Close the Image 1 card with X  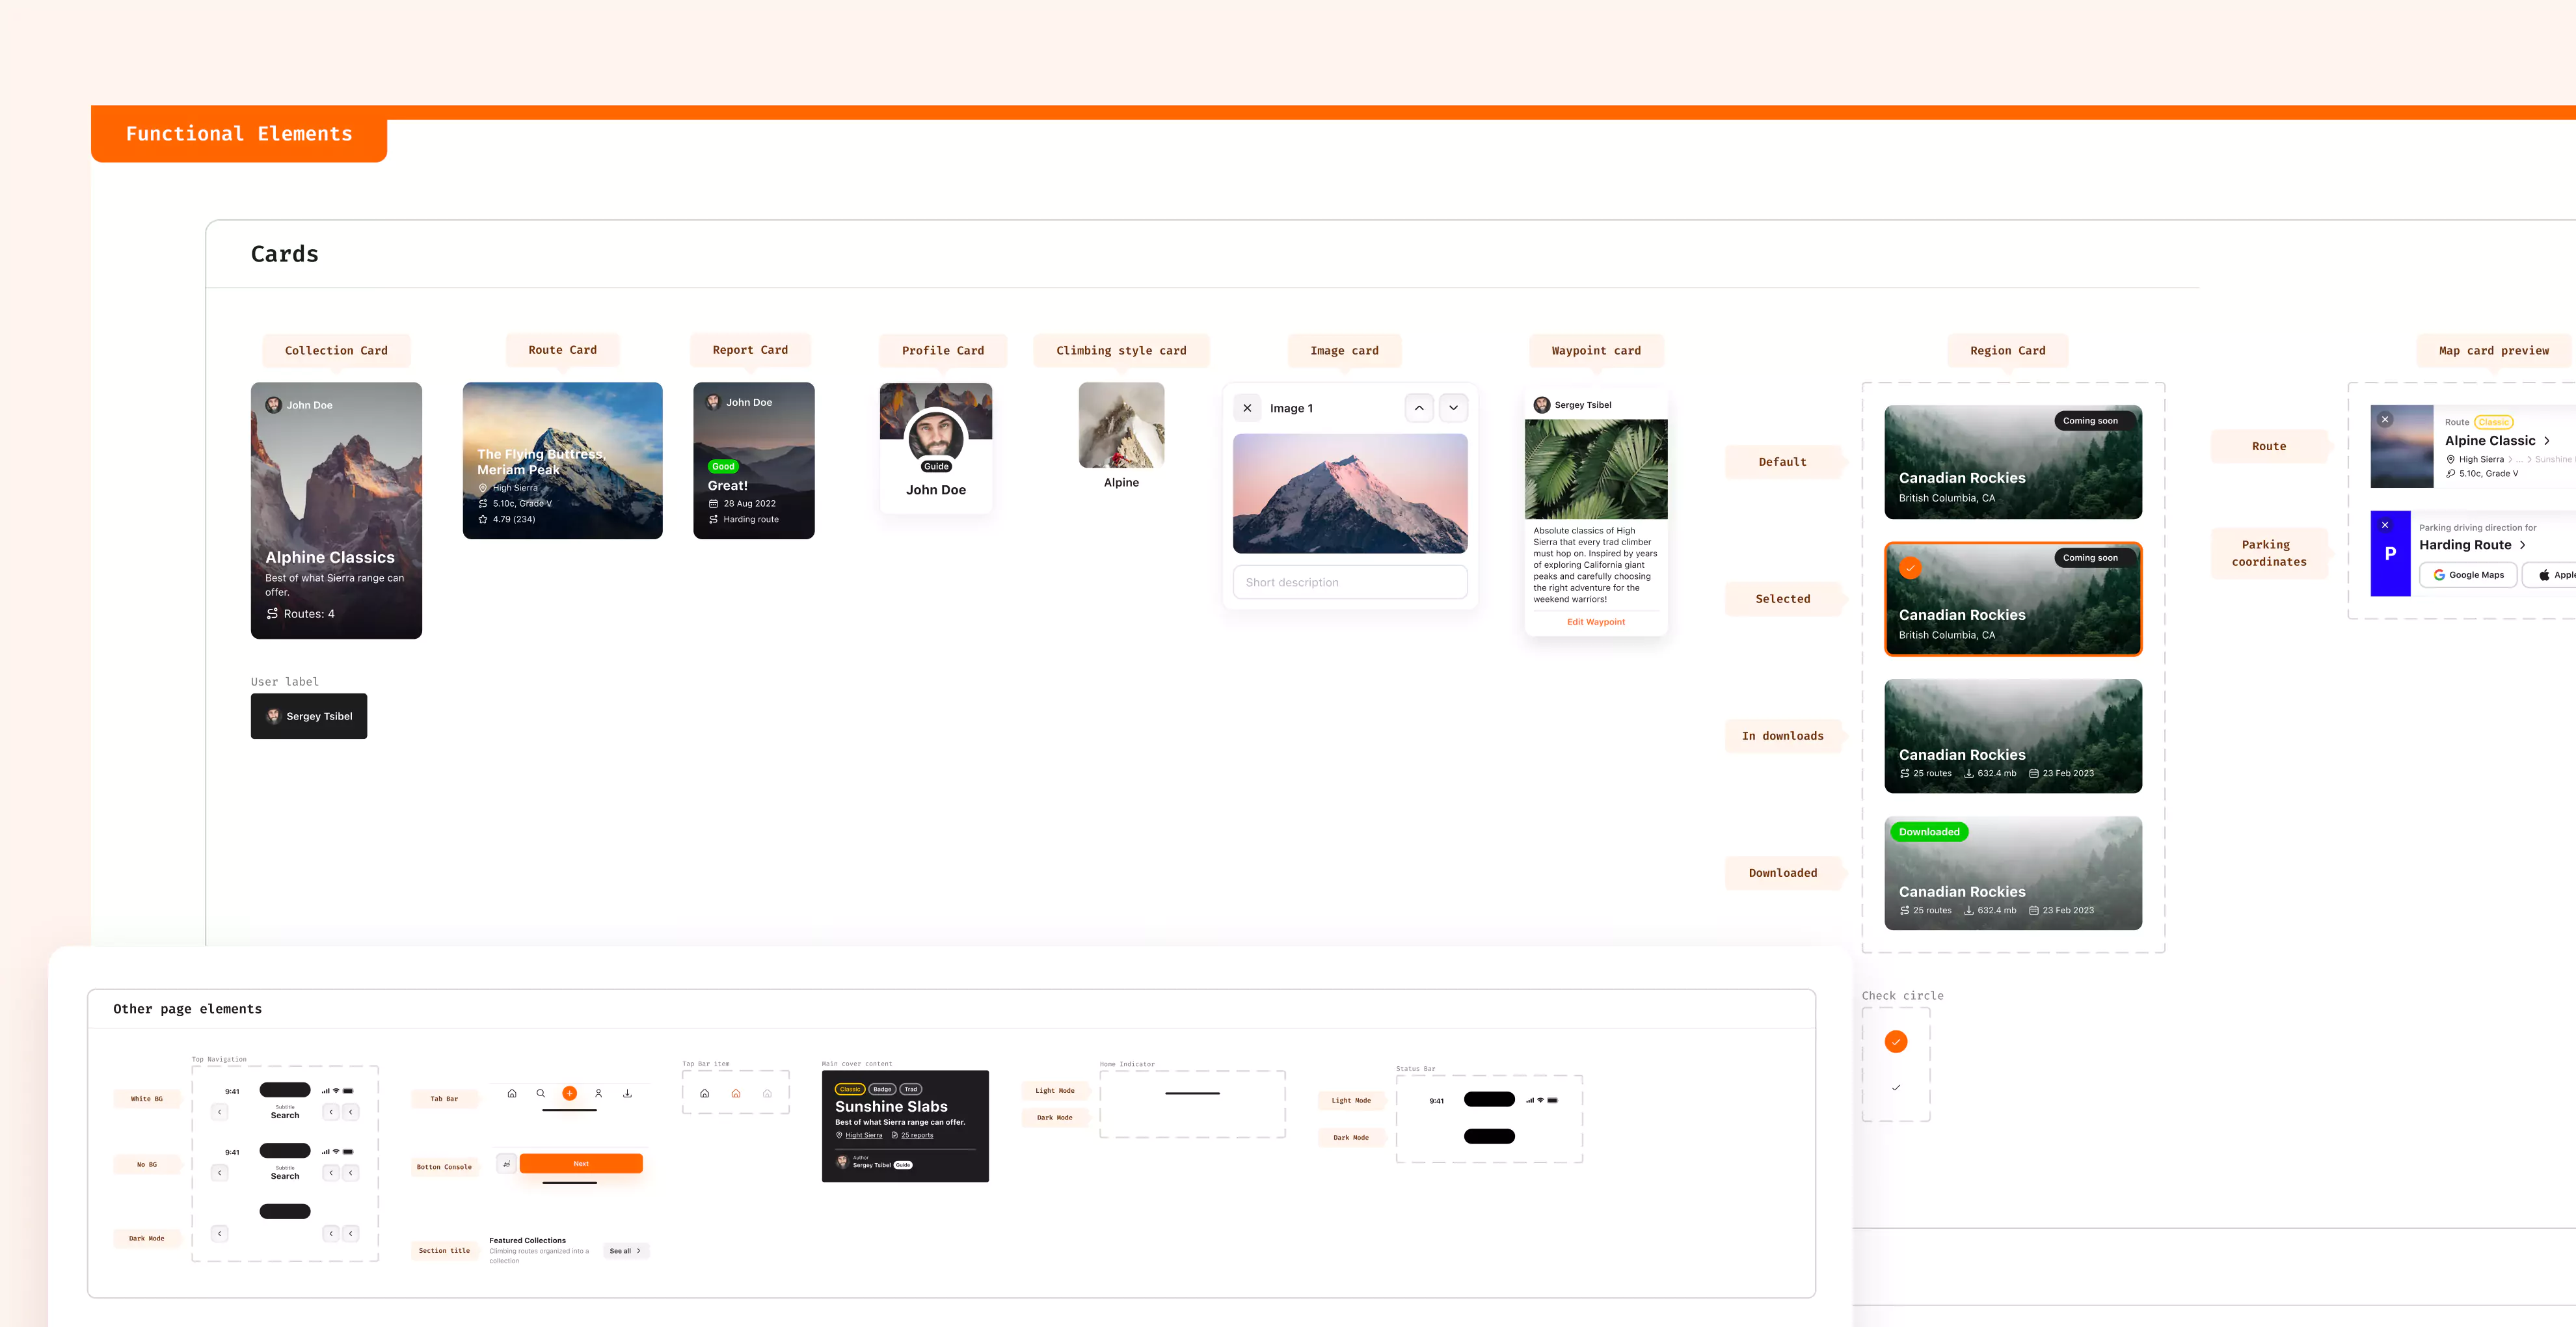1247,408
